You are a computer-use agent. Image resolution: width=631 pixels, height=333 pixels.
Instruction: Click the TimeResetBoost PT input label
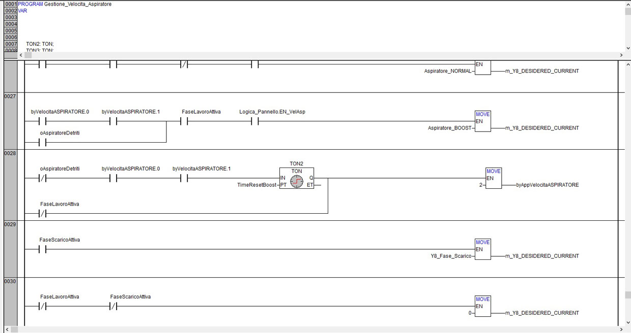tap(257, 185)
